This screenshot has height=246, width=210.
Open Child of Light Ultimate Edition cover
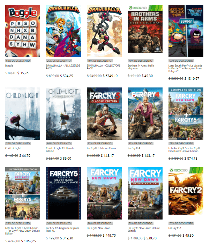click(x=63, y=114)
